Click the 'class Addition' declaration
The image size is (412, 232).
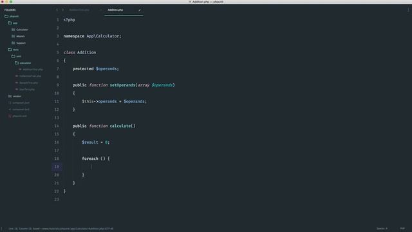(x=80, y=52)
